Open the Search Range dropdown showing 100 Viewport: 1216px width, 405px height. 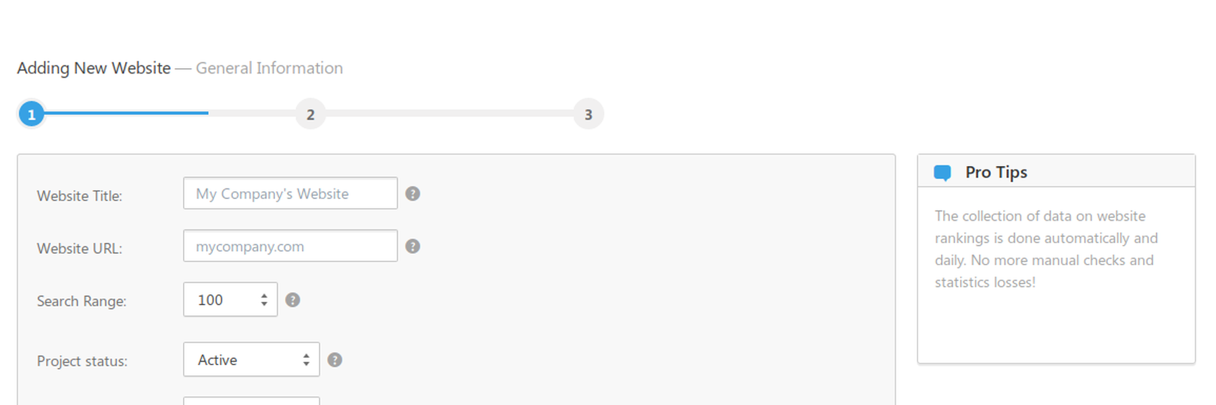(230, 300)
